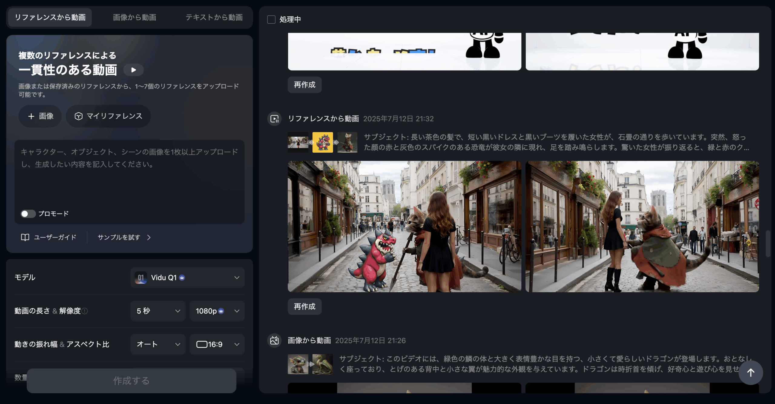Click the マイリファレンス cube icon button
The image size is (775, 404).
[108, 116]
